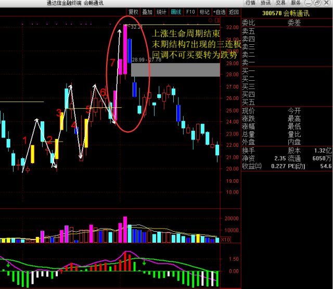333x289 pixels.
Task: Add stock via +自选 button
Action: pos(220,12)
